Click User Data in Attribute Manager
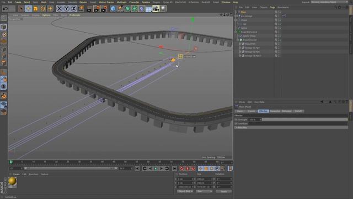353x199 pixels. click(x=259, y=102)
